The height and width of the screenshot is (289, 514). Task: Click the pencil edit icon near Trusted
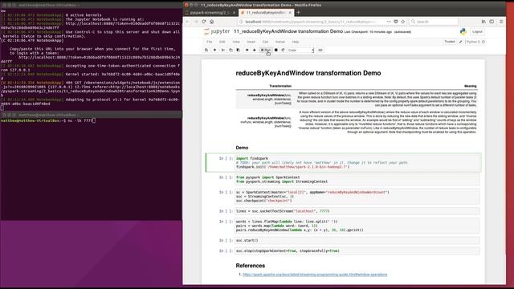[460, 42]
